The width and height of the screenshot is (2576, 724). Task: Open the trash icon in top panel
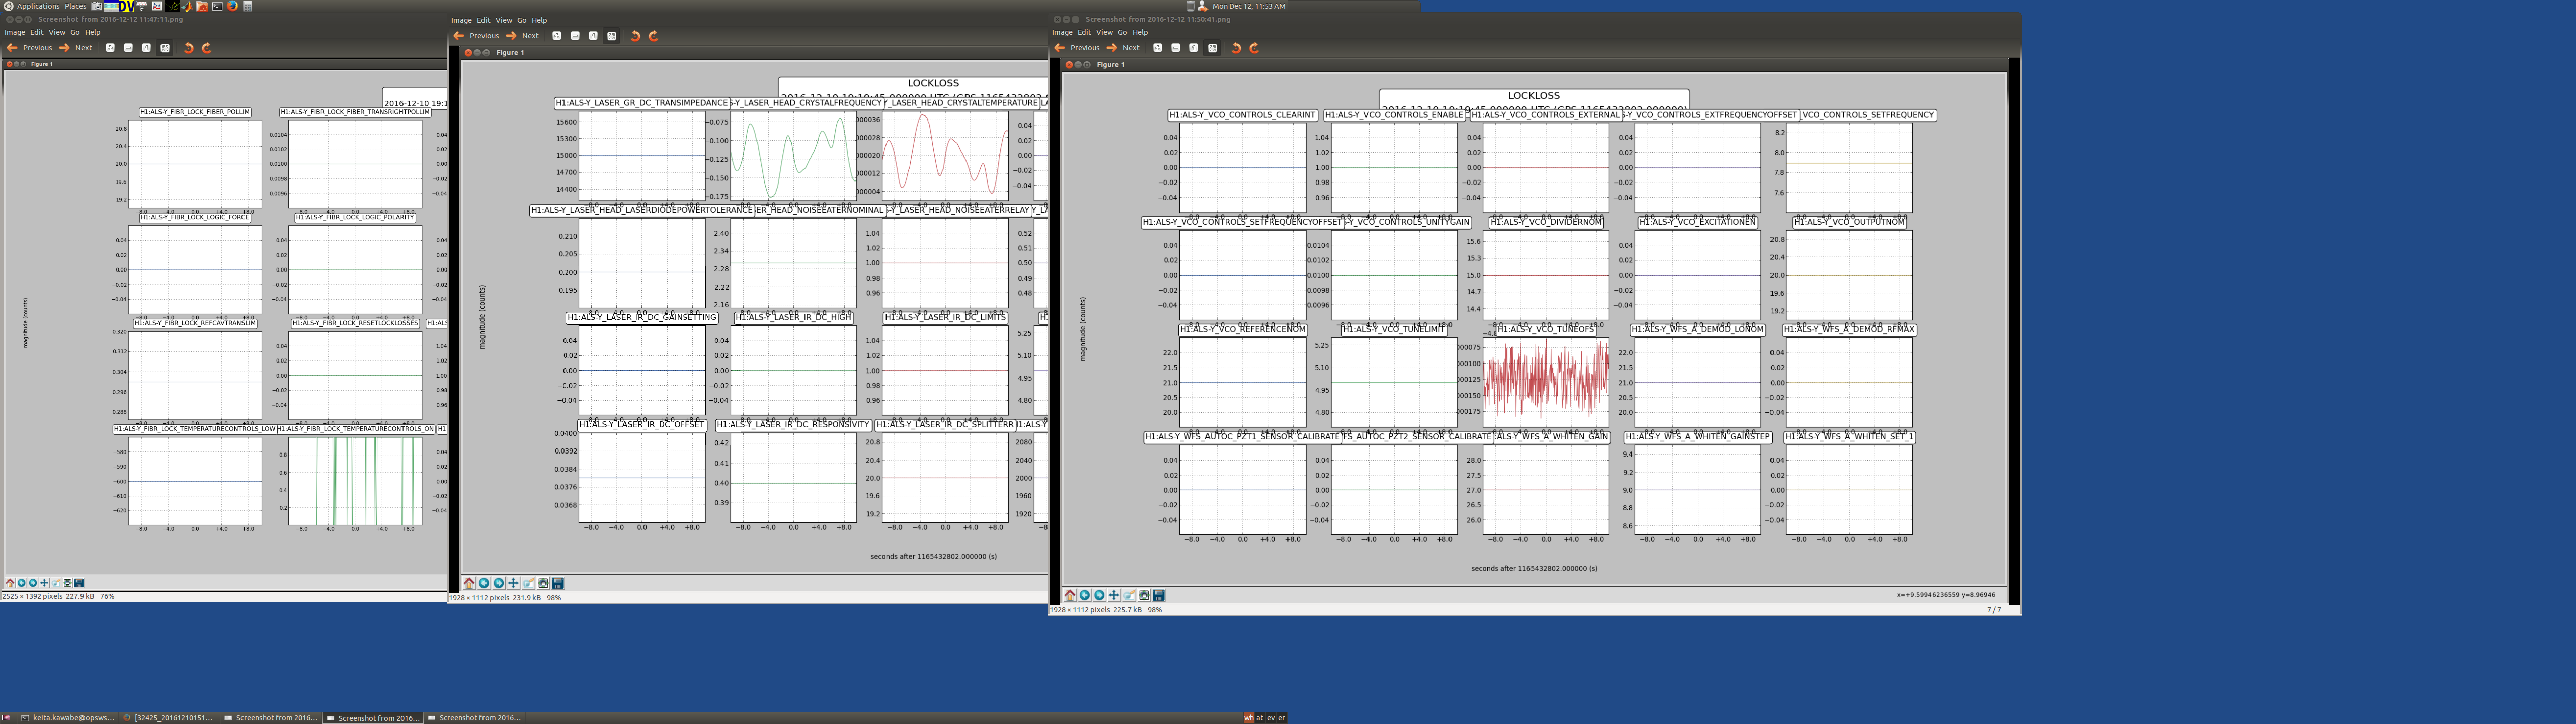tap(1191, 6)
